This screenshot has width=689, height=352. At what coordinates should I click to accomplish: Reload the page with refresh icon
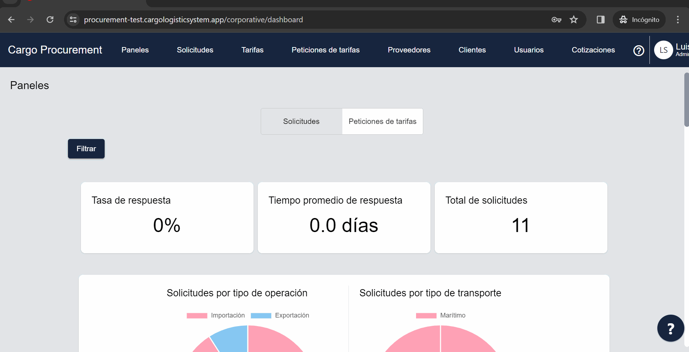pos(50,20)
